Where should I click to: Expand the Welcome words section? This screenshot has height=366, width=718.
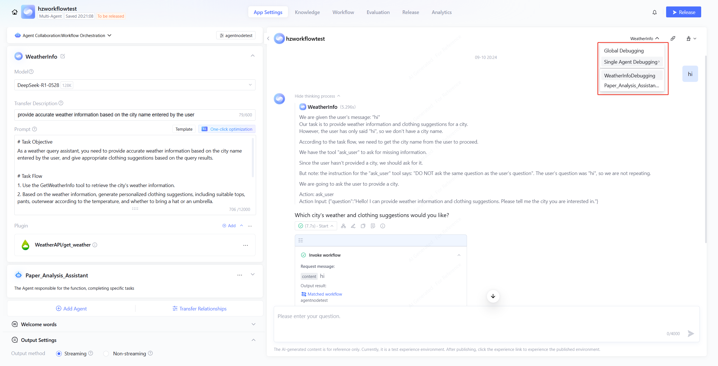pos(253,324)
